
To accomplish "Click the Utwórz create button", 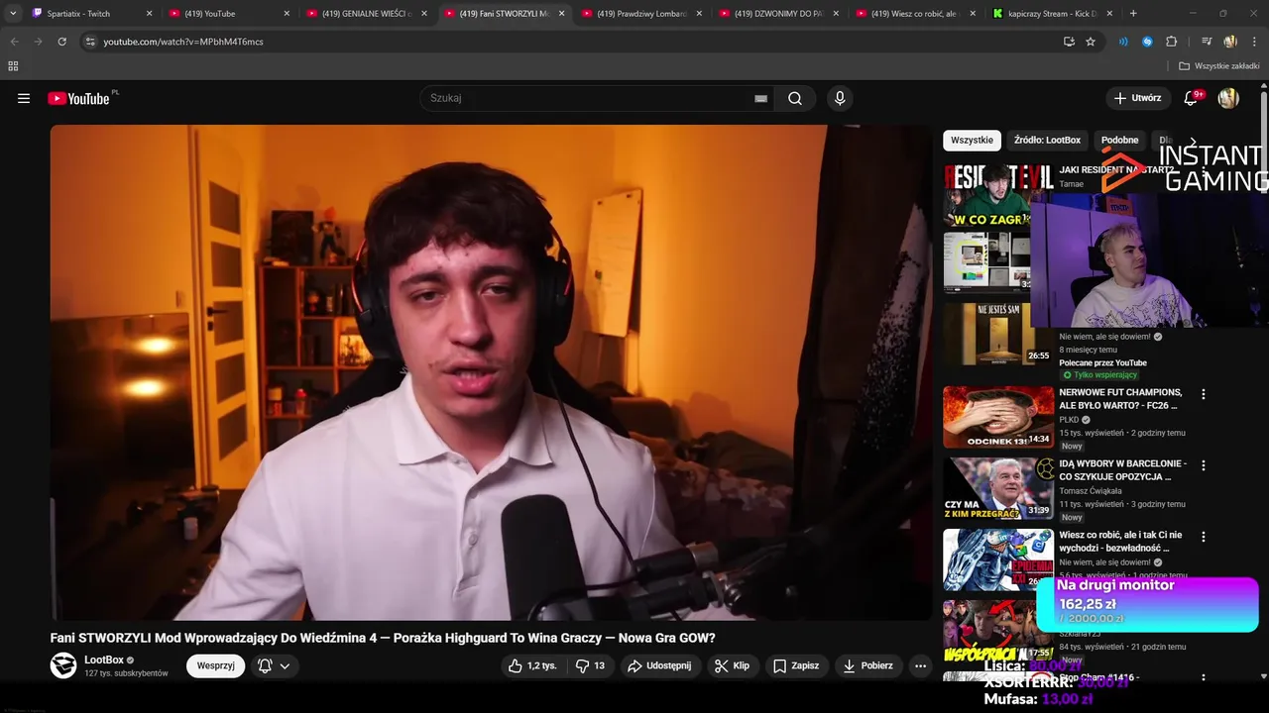I will tap(1138, 98).
